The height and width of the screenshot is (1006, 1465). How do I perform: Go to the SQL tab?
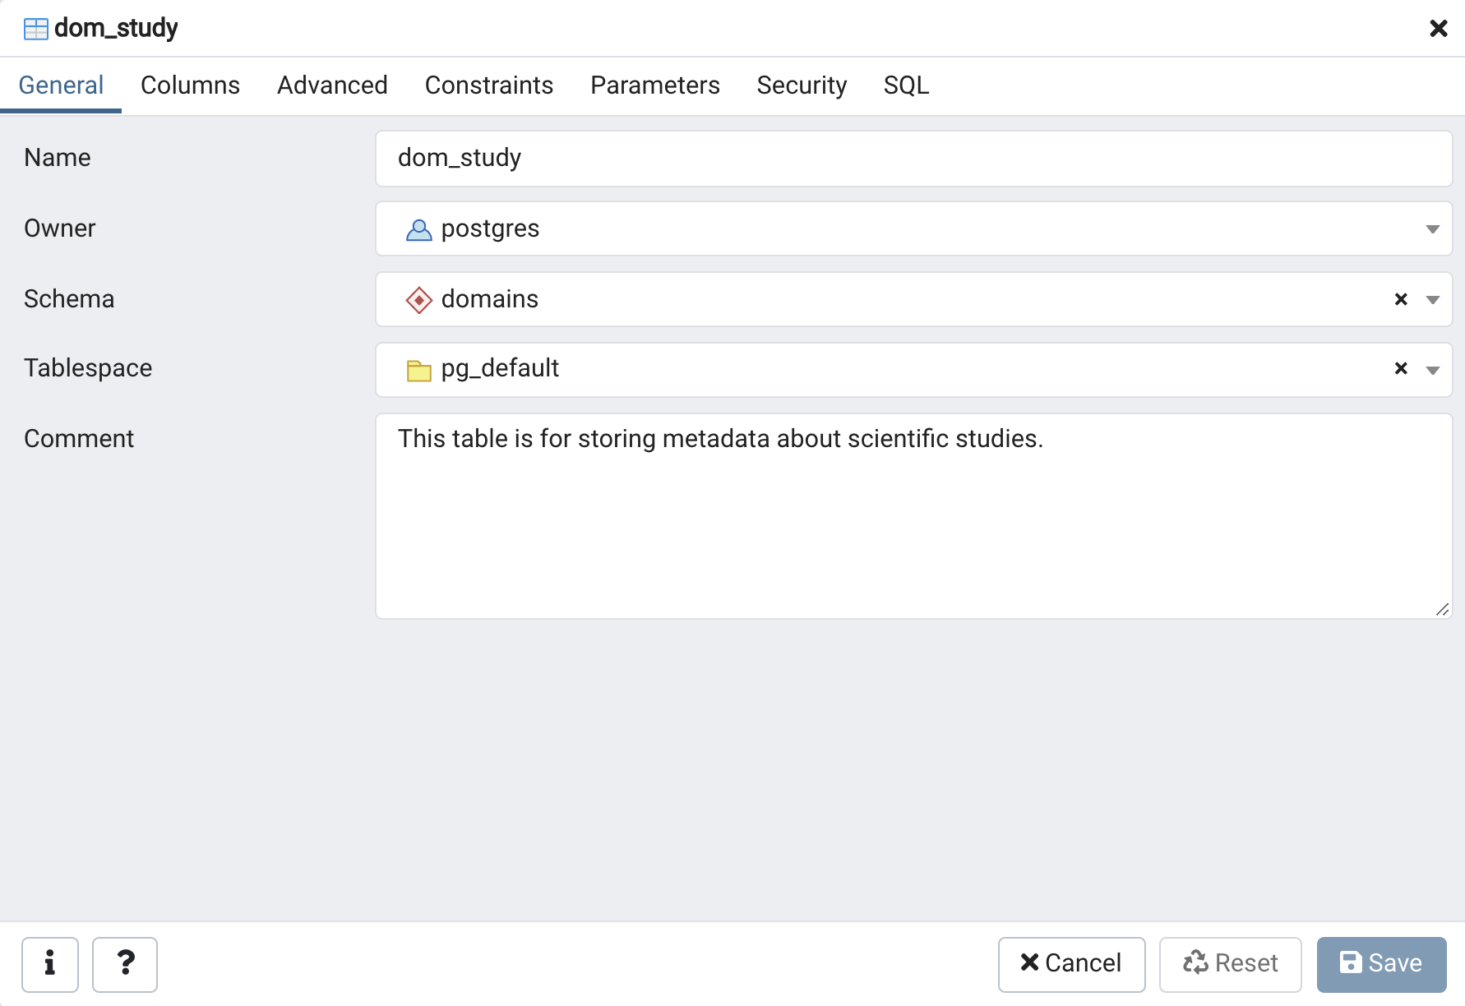coord(906,85)
